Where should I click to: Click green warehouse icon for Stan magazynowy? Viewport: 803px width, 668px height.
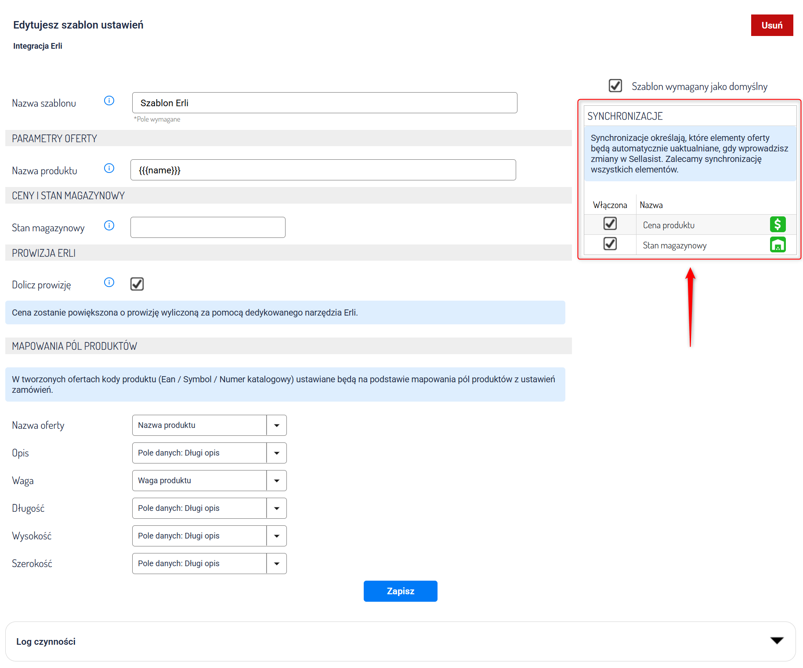point(778,245)
